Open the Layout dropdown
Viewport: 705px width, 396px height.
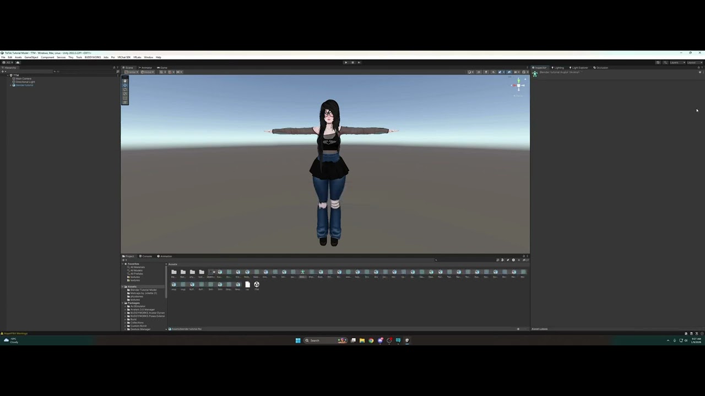coord(695,63)
